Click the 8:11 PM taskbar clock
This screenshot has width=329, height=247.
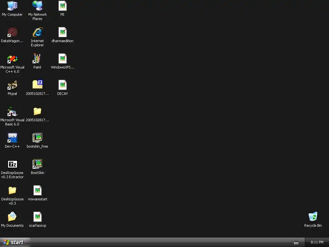click(317, 242)
